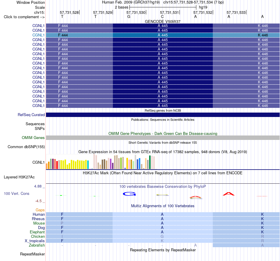Select the Chicken alignment row label
The height and width of the screenshot is (261, 280).
click(x=38, y=236)
